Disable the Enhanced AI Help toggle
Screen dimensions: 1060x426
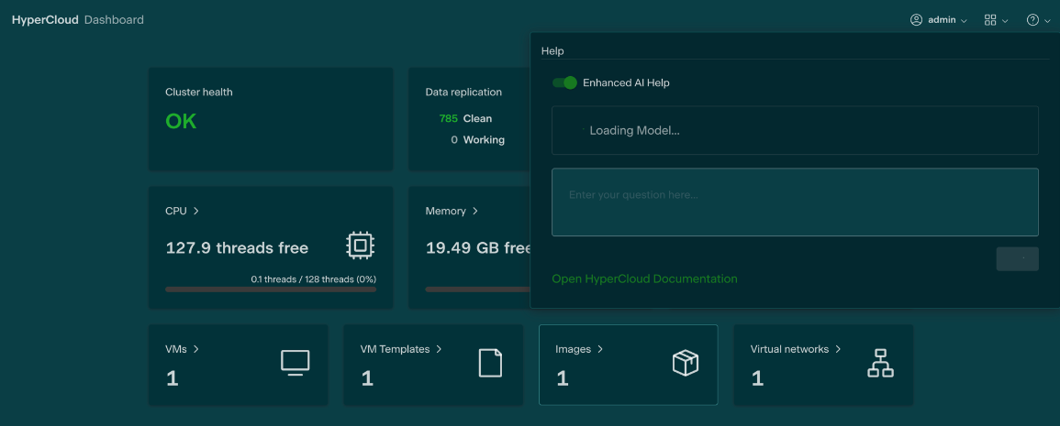pos(564,82)
